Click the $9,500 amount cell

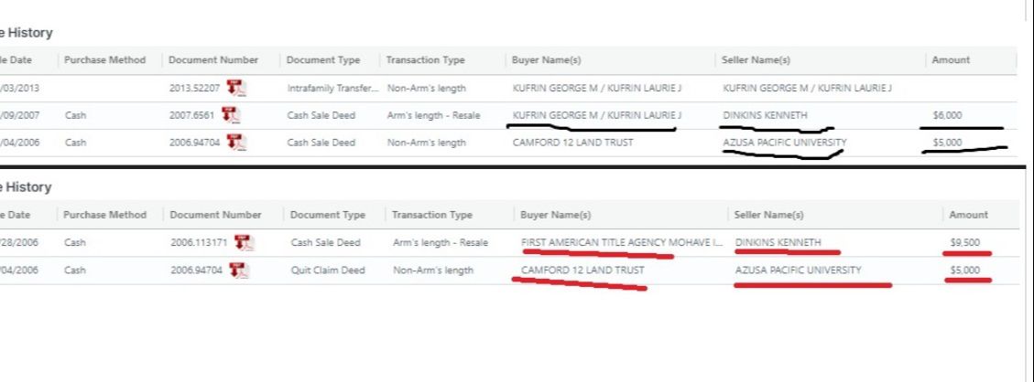tap(964, 242)
